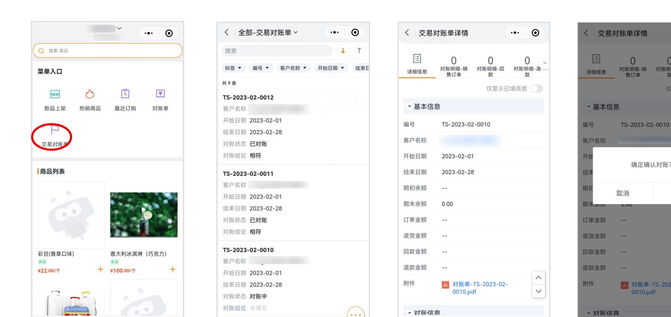Go back from the 全部-交易对账单 list
The width and height of the screenshot is (671, 317).
pyautogui.click(x=226, y=32)
